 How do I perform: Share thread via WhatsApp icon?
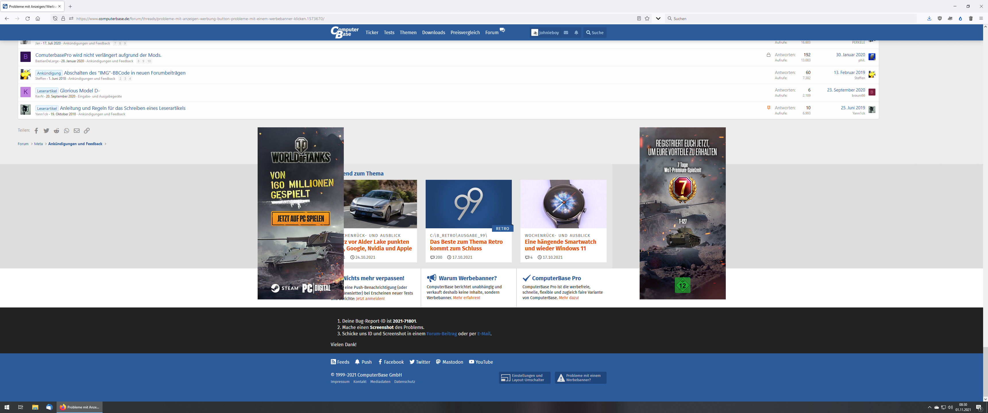click(x=67, y=131)
